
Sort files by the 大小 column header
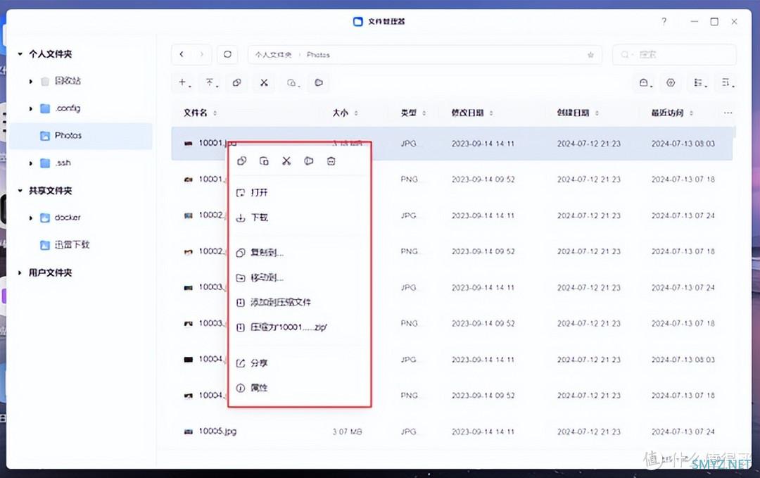(341, 113)
